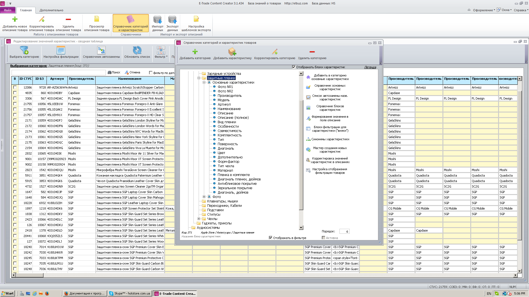Click the table vertical scrollbar
529x297 pixels.
[519, 175]
